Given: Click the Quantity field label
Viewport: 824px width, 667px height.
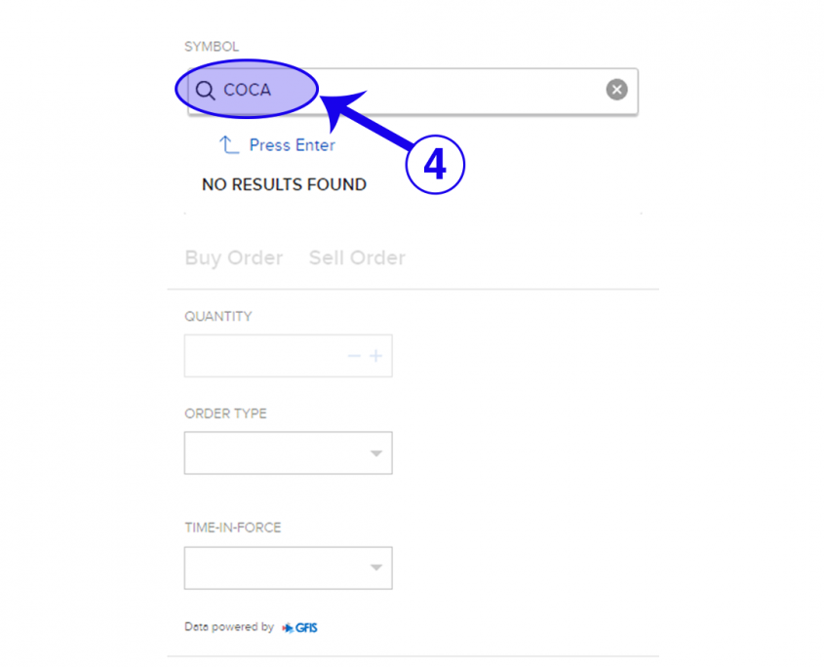Looking at the screenshot, I should tap(217, 316).
